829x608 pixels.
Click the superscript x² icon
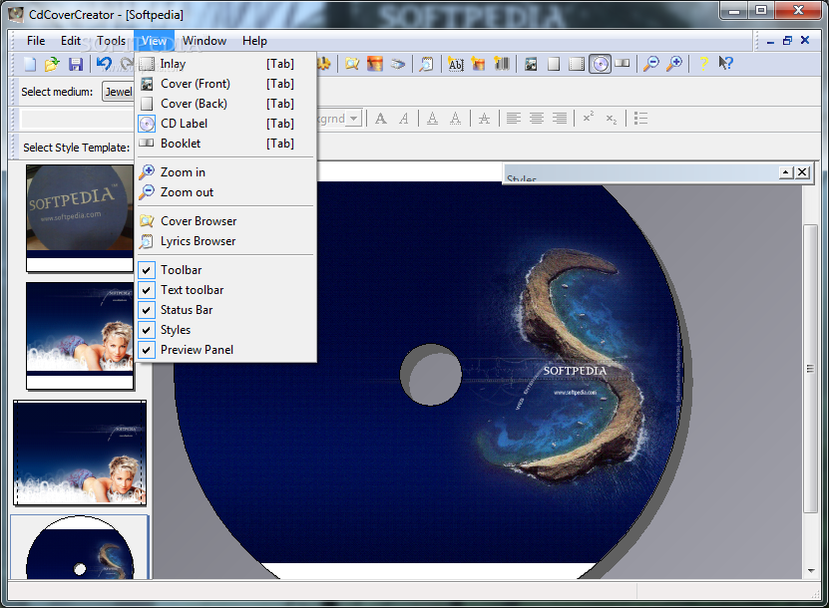click(x=588, y=118)
